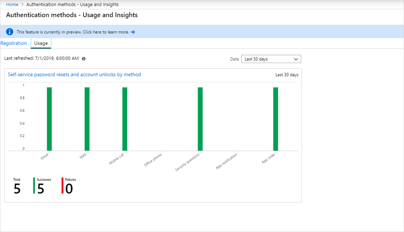Select the Usage tab

(x=41, y=43)
